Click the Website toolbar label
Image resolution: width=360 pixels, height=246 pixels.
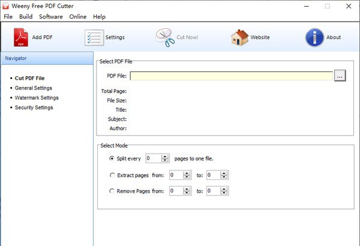pyautogui.click(x=260, y=37)
